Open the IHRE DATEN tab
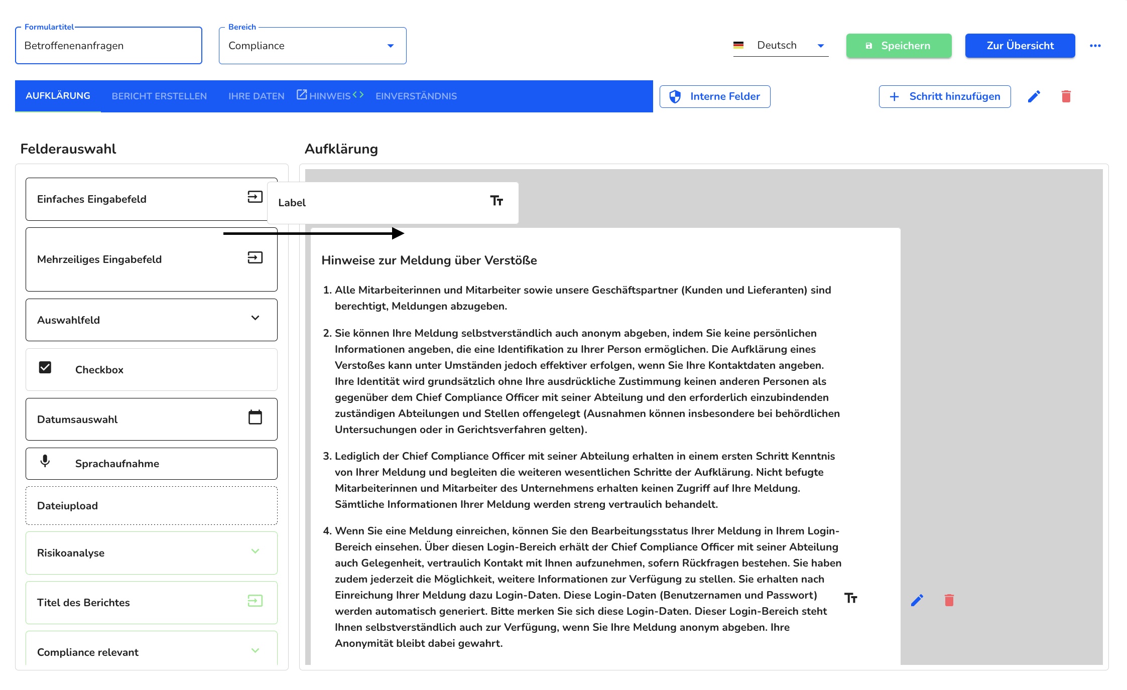The height and width of the screenshot is (690, 1127). coord(256,96)
